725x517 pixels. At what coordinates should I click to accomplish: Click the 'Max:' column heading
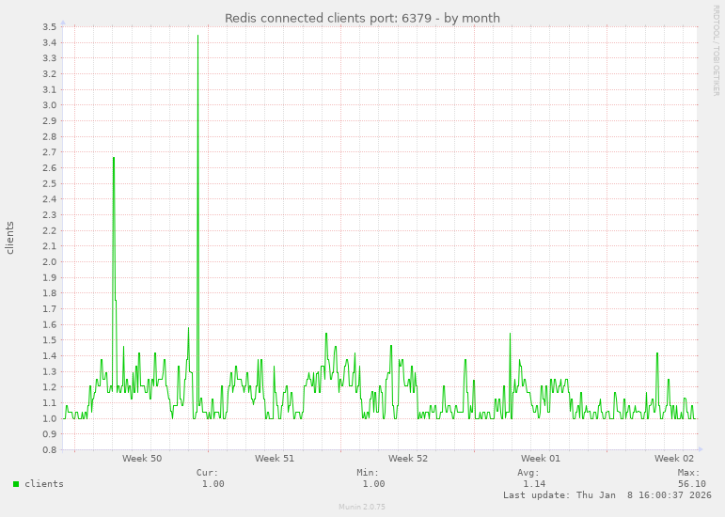(688, 473)
